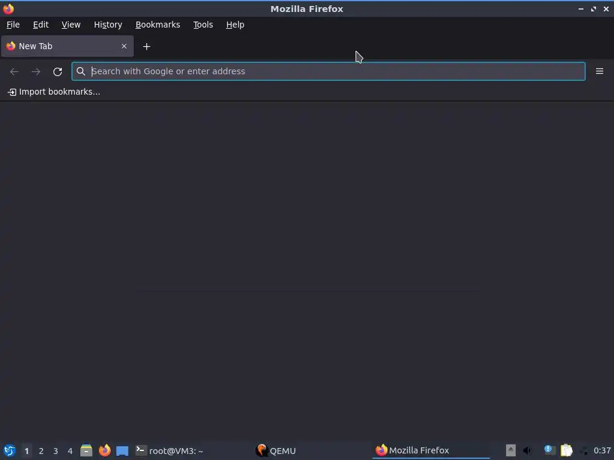Select the New Tab tab
This screenshot has width=614, height=460.
coord(67,46)
